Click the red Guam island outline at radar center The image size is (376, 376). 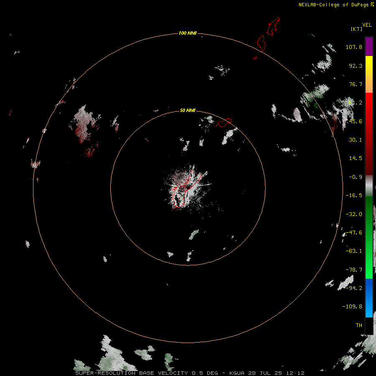(x=185, y=189)
